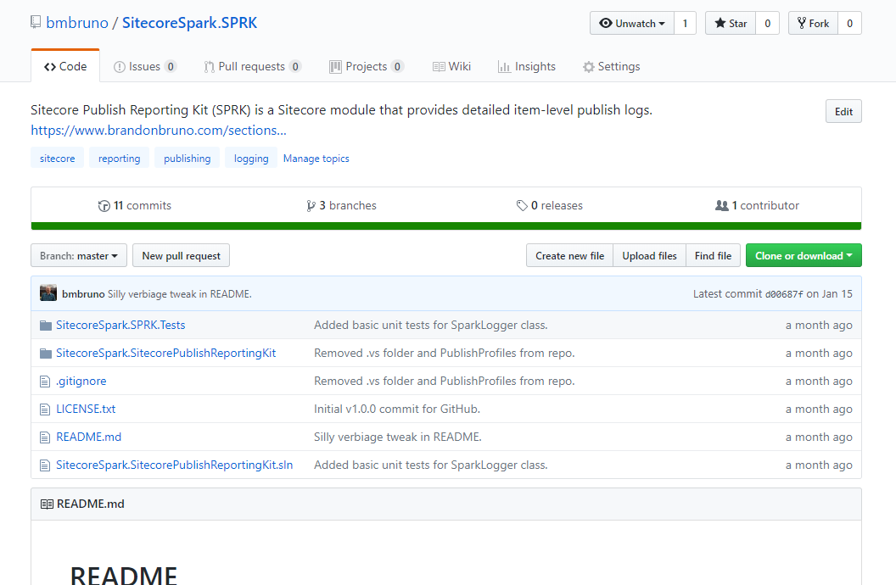The height and width of the screenshot is (585, 896).
Task: View the fork count
Action: tap(849, 24)
